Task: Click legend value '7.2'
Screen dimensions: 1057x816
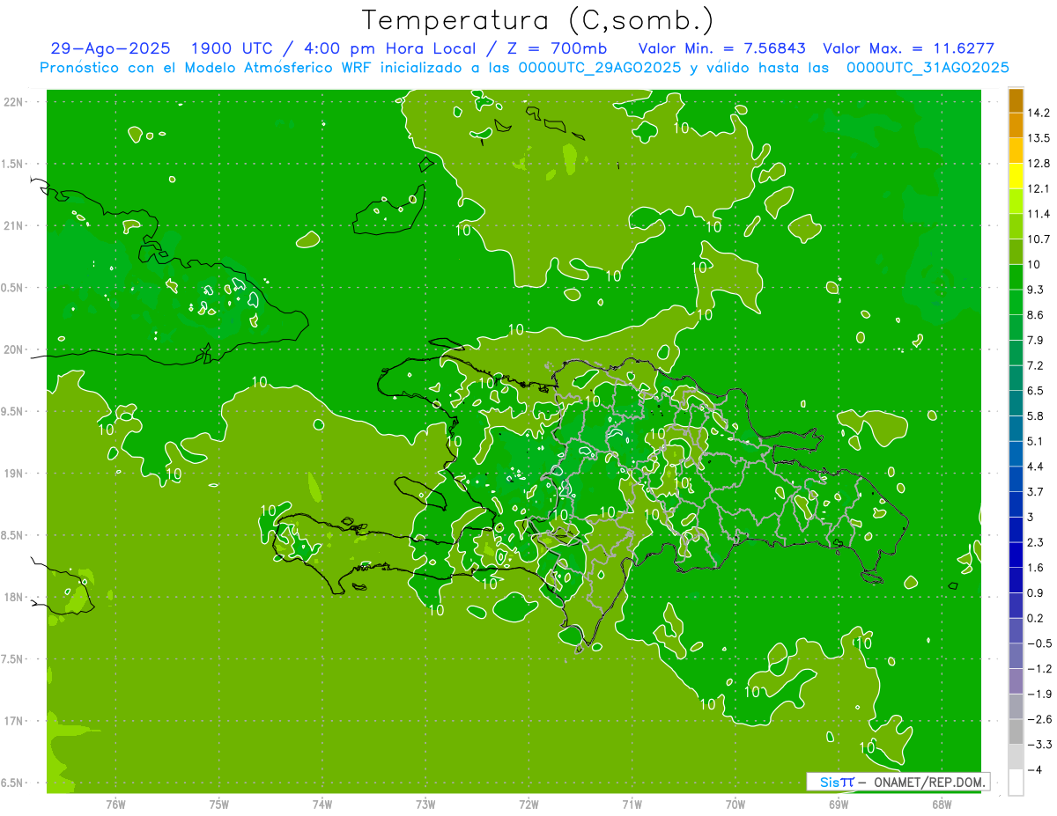Action: (x=1036, y=365)
